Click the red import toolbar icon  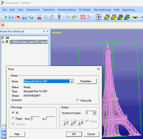point(18,17)
